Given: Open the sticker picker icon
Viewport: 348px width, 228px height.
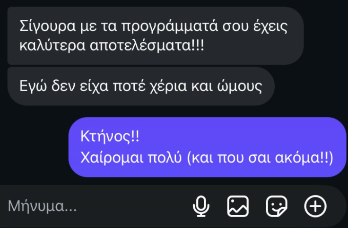Looking at the screenshot, I should (277, 206).
